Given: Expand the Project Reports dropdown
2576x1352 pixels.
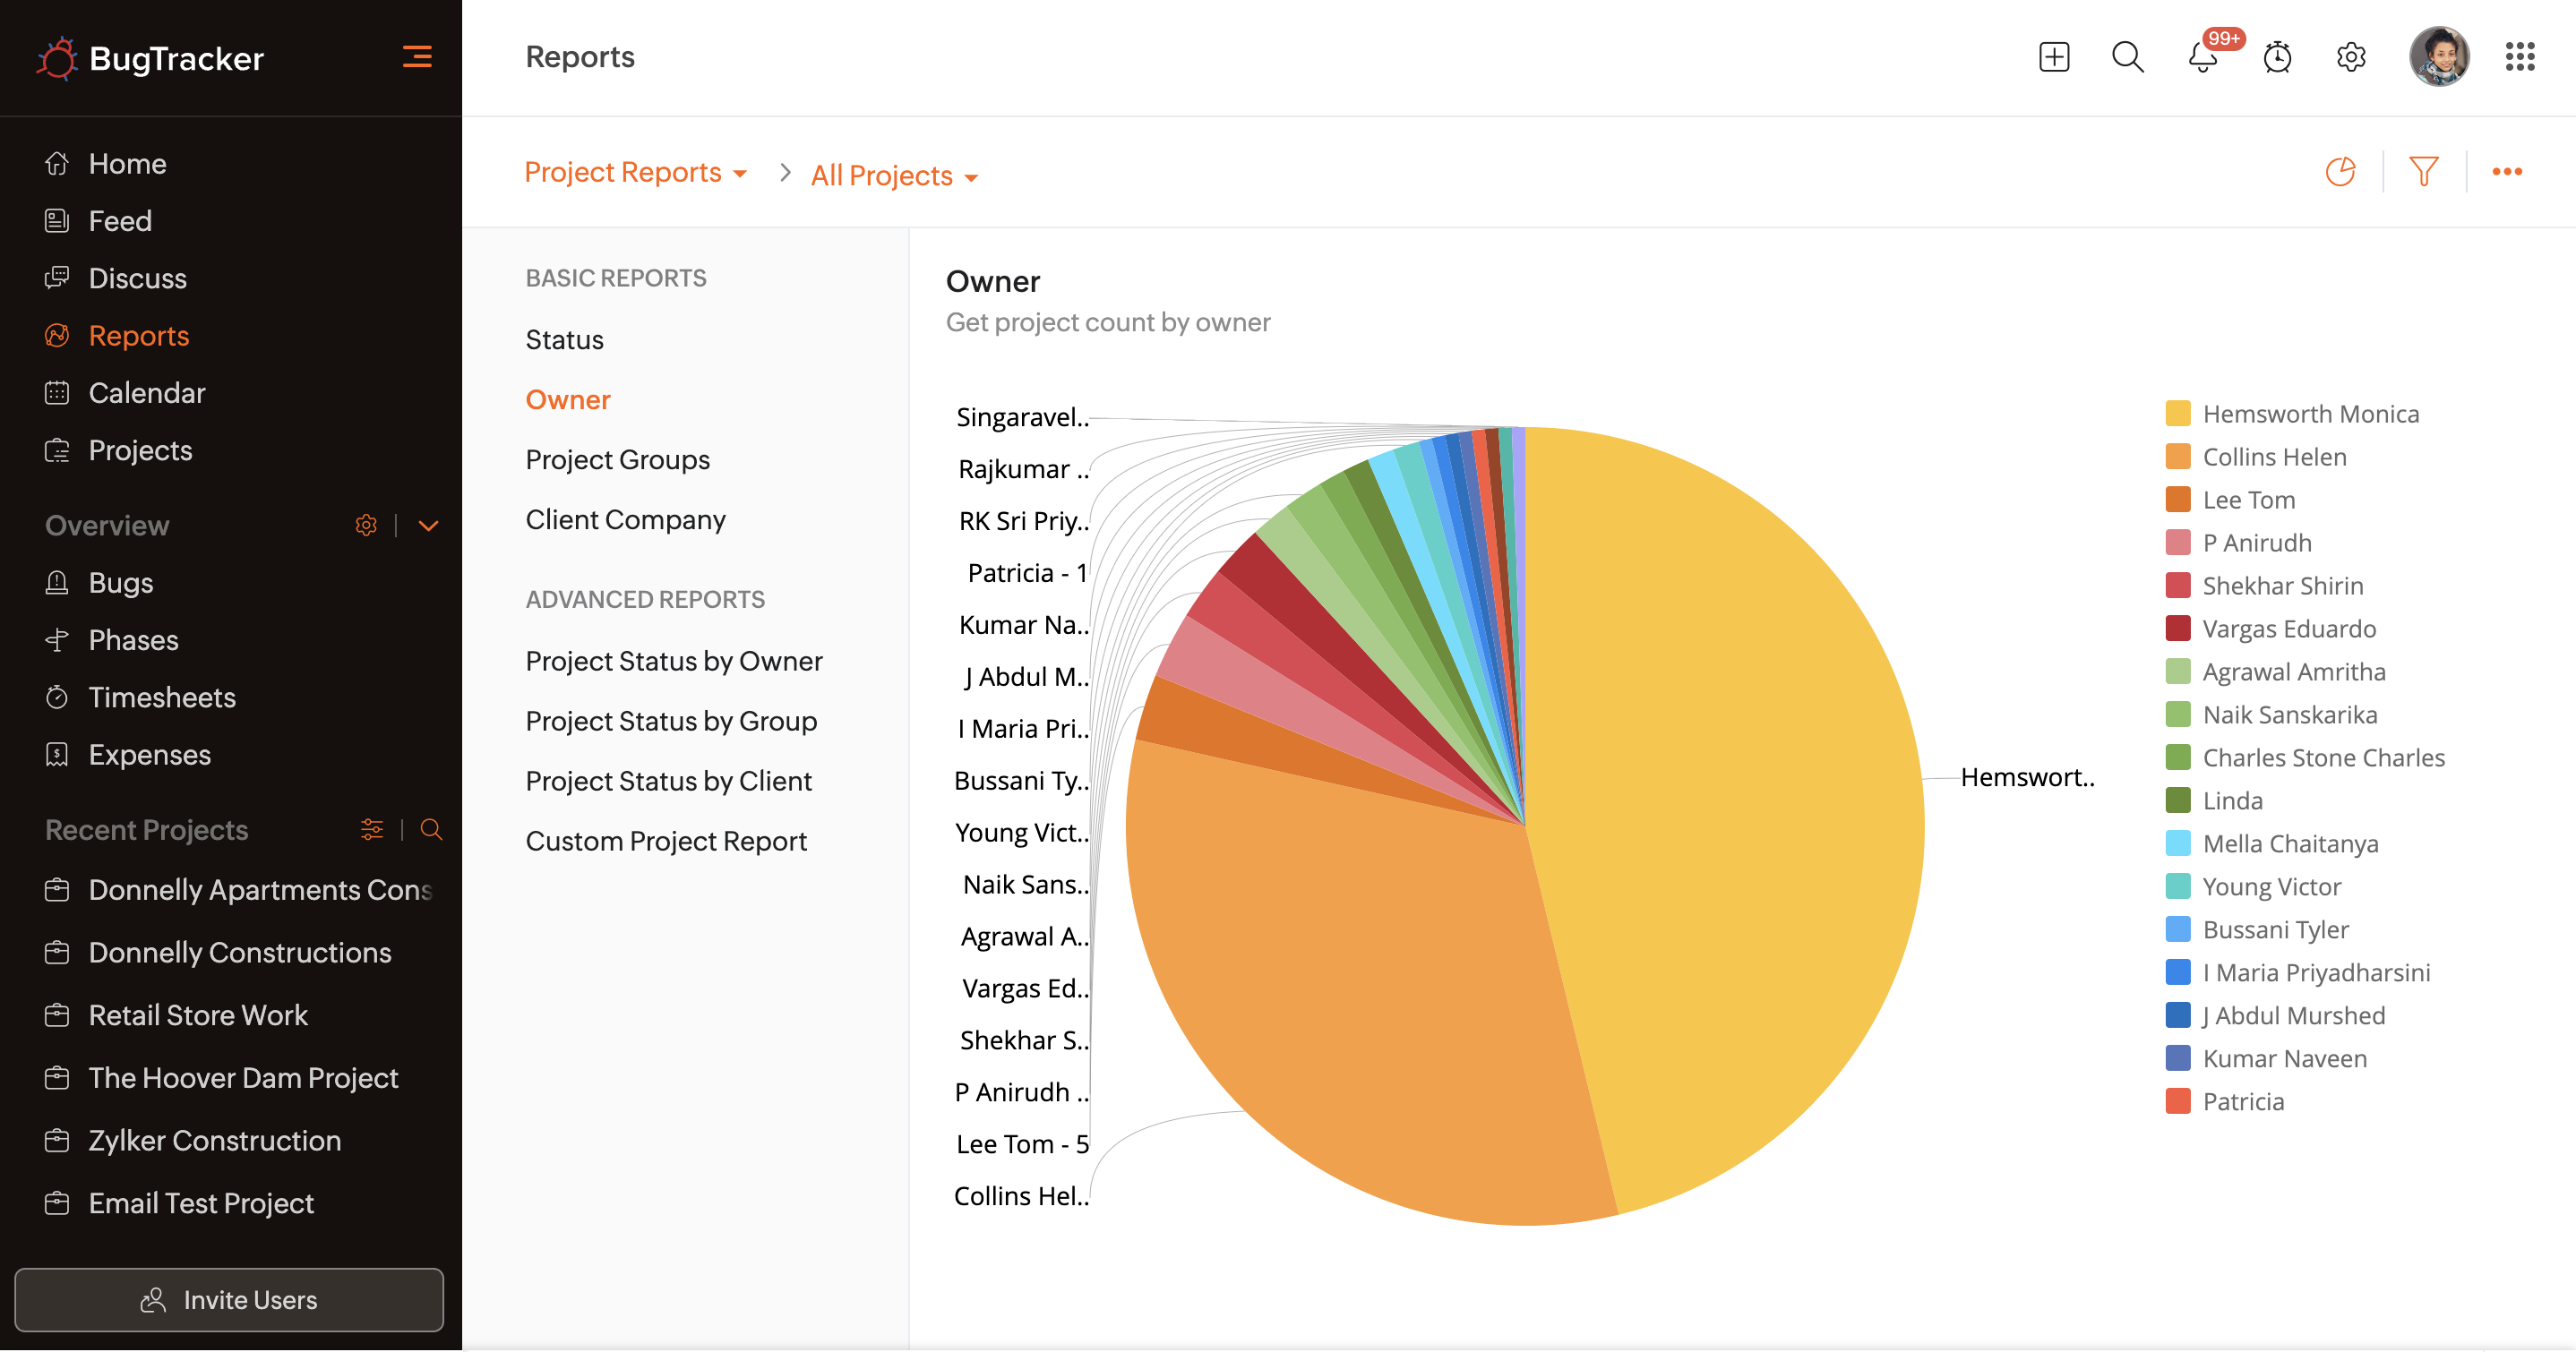Looking at the screenshot, I should coord(635,173).
